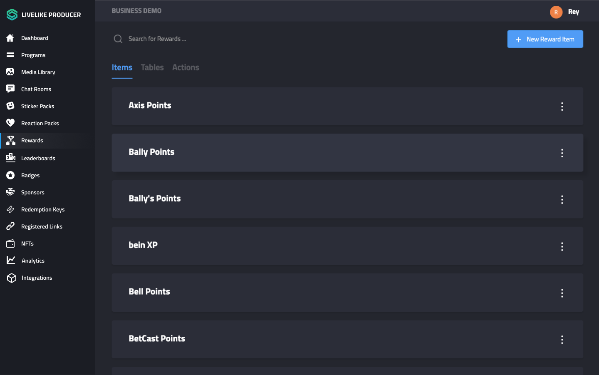The width and height of the screenshot is (599, 375).
Task: Click the Media Library image icon
Action: tap(10, 72)
